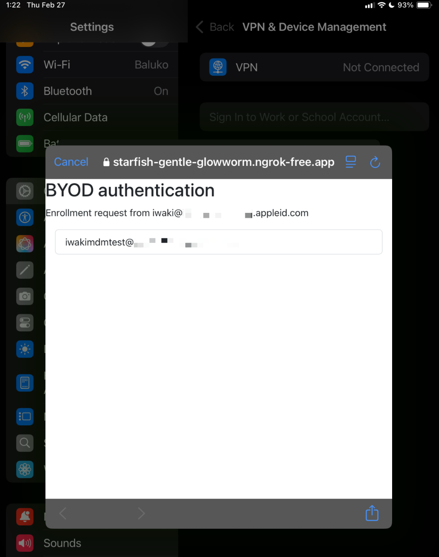The width and height of the screenshot is (439, 557).
Task: Tap the share icon in bottom toolbar
Action: (372, 513)
